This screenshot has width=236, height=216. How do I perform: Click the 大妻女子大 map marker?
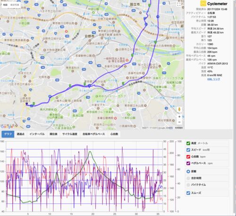pos(98,108)
